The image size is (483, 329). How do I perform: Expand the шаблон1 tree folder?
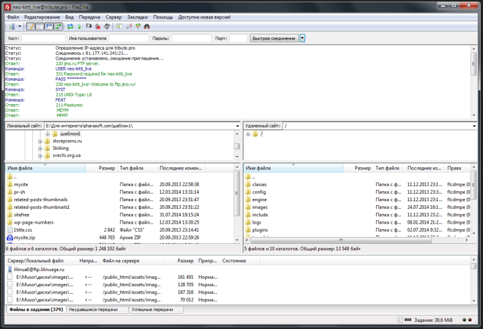[48, 134]
